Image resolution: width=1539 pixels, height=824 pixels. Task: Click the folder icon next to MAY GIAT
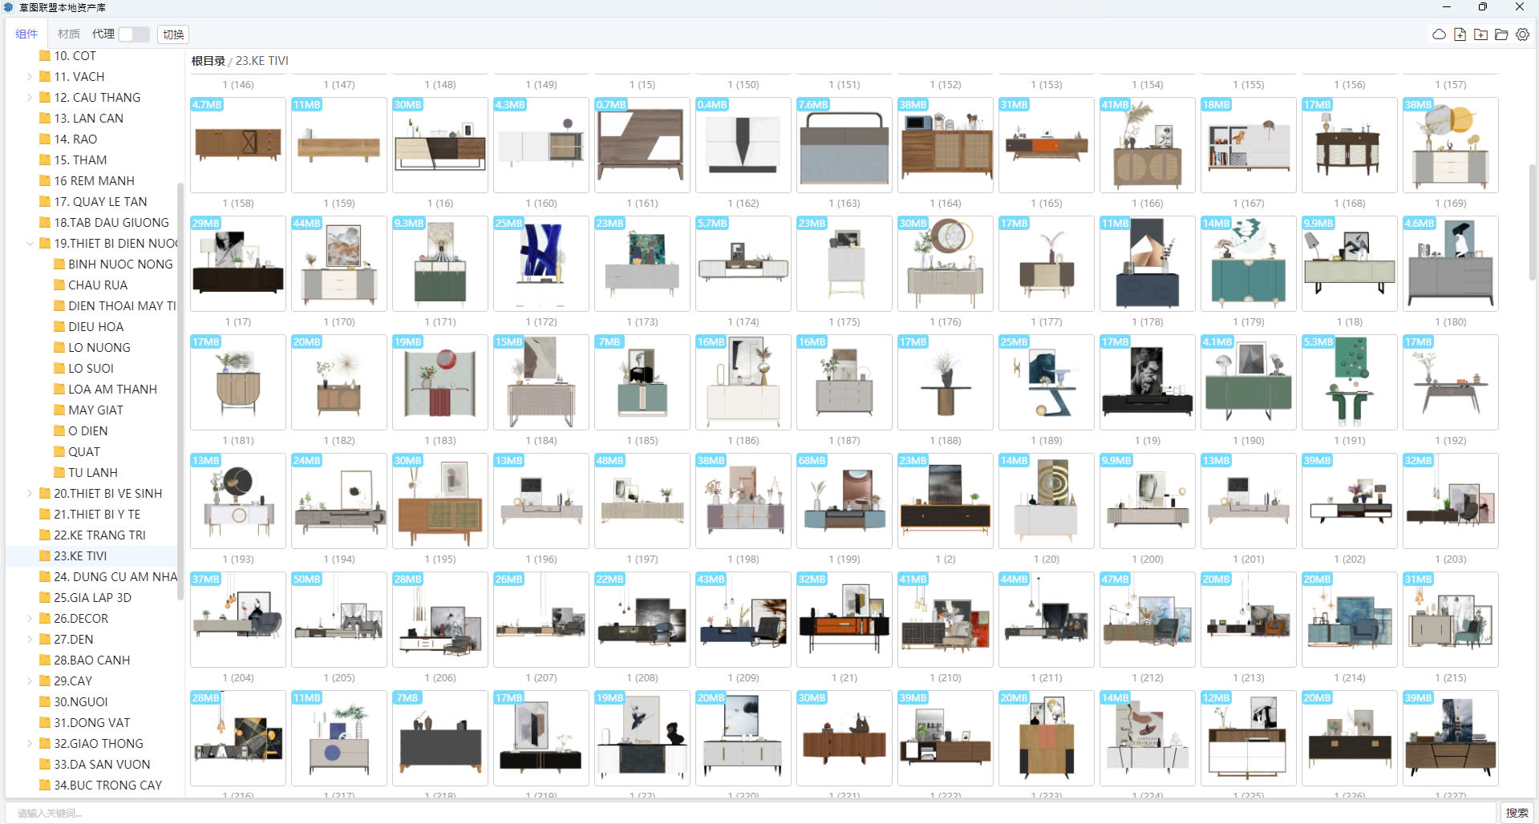point(59,410)
